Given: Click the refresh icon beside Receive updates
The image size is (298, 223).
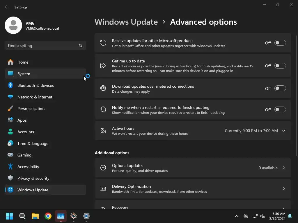Looking at the screenshot, I should [x=103, y=43].
